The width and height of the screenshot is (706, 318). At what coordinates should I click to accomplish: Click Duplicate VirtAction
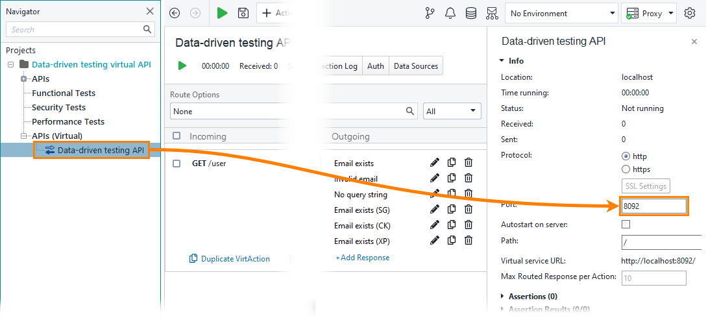point(230,258)
